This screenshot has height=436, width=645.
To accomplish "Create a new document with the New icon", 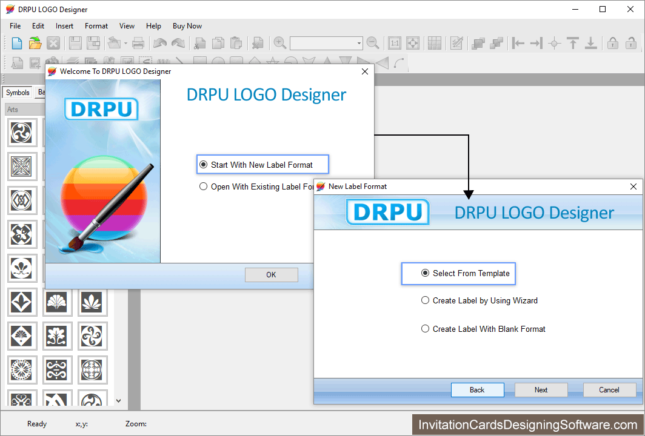I will (17, 43).
